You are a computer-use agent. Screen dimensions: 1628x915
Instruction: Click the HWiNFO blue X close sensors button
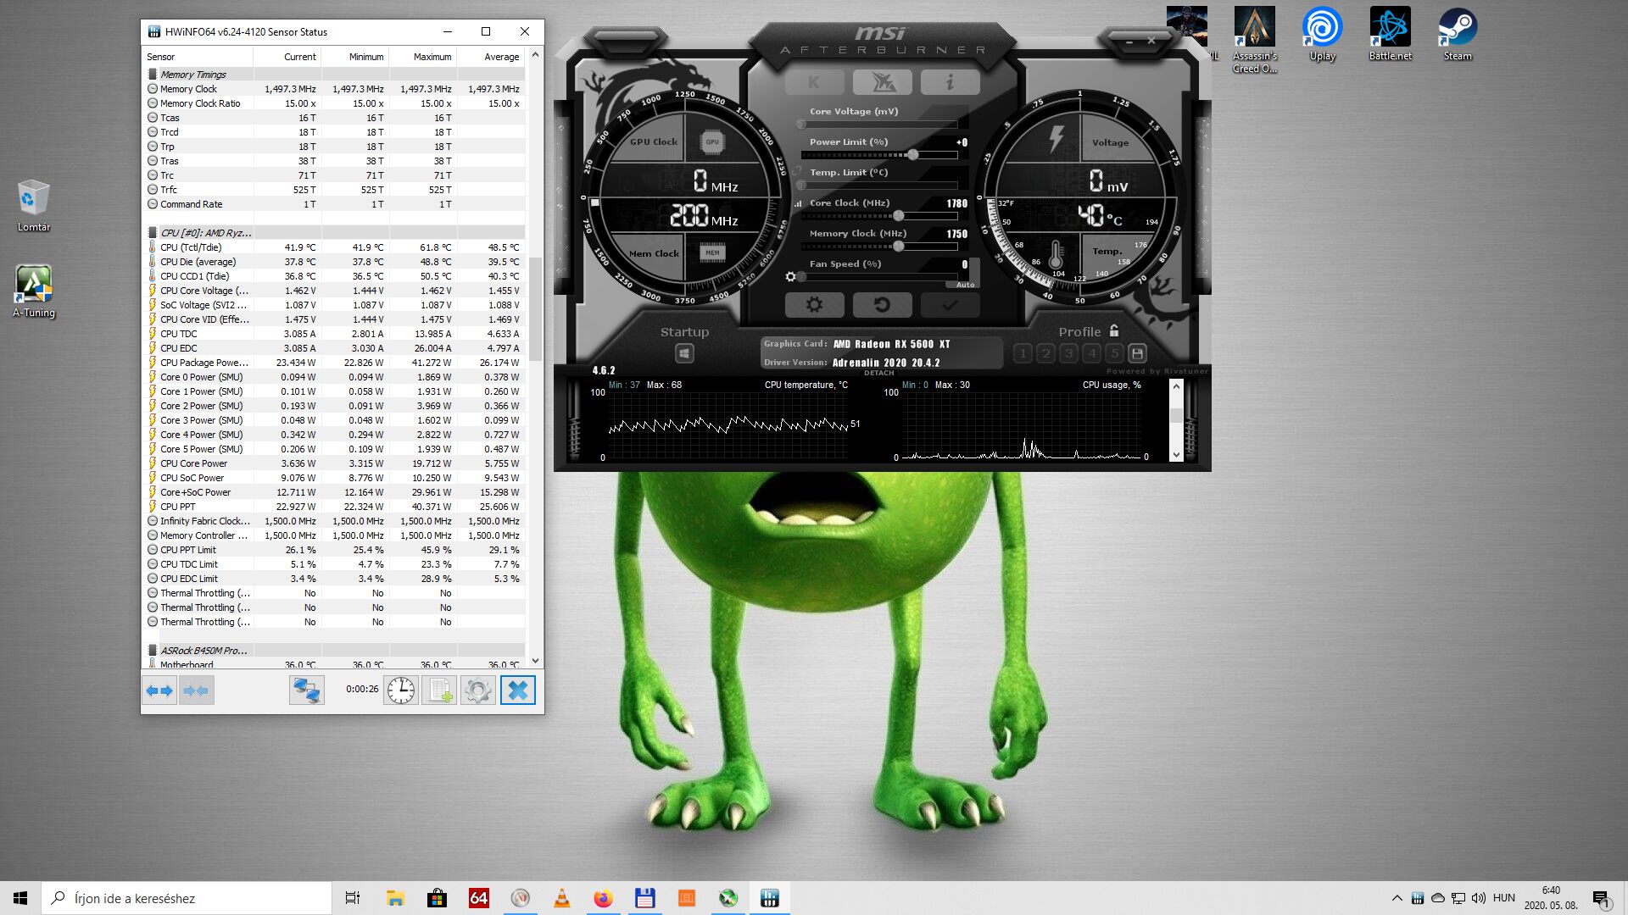(518, 690)
